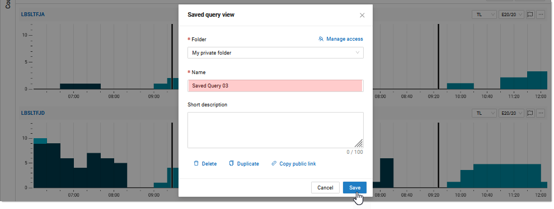Close the Saved query view dialog
The image size is (554, 209).
pyautogui.click(x=362, y=15)
